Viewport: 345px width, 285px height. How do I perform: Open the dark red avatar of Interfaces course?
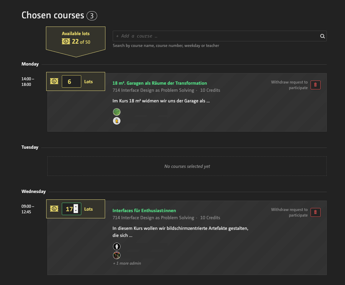coord(117,255)
